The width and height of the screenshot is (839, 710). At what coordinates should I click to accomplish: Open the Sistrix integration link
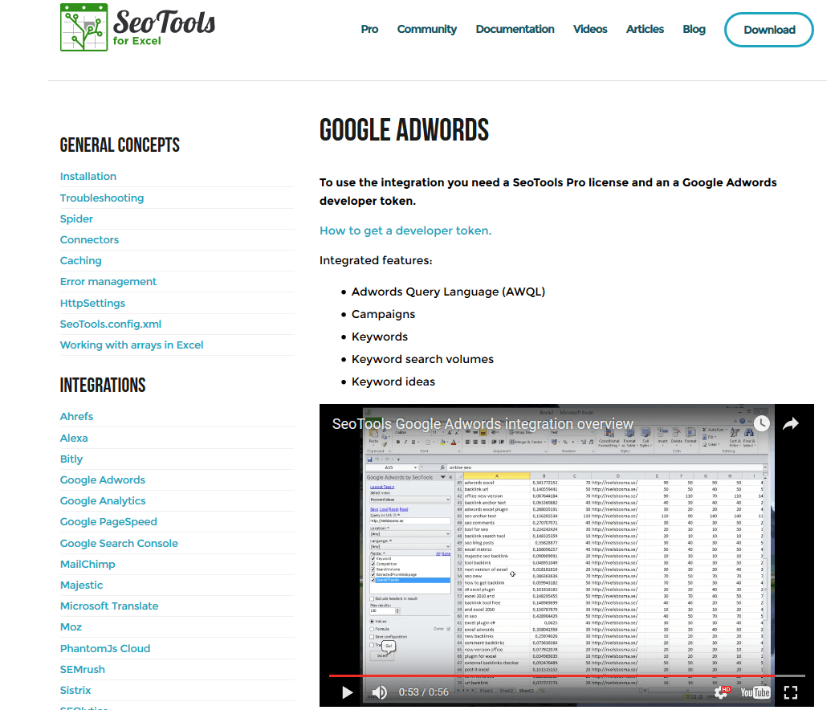(x=75, y=690)
